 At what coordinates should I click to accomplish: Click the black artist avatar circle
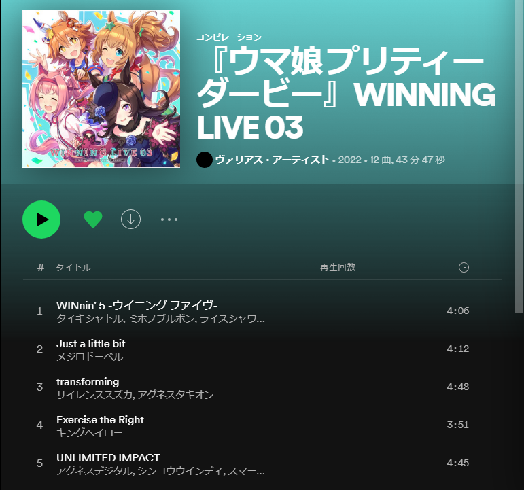tap(205, 160)
